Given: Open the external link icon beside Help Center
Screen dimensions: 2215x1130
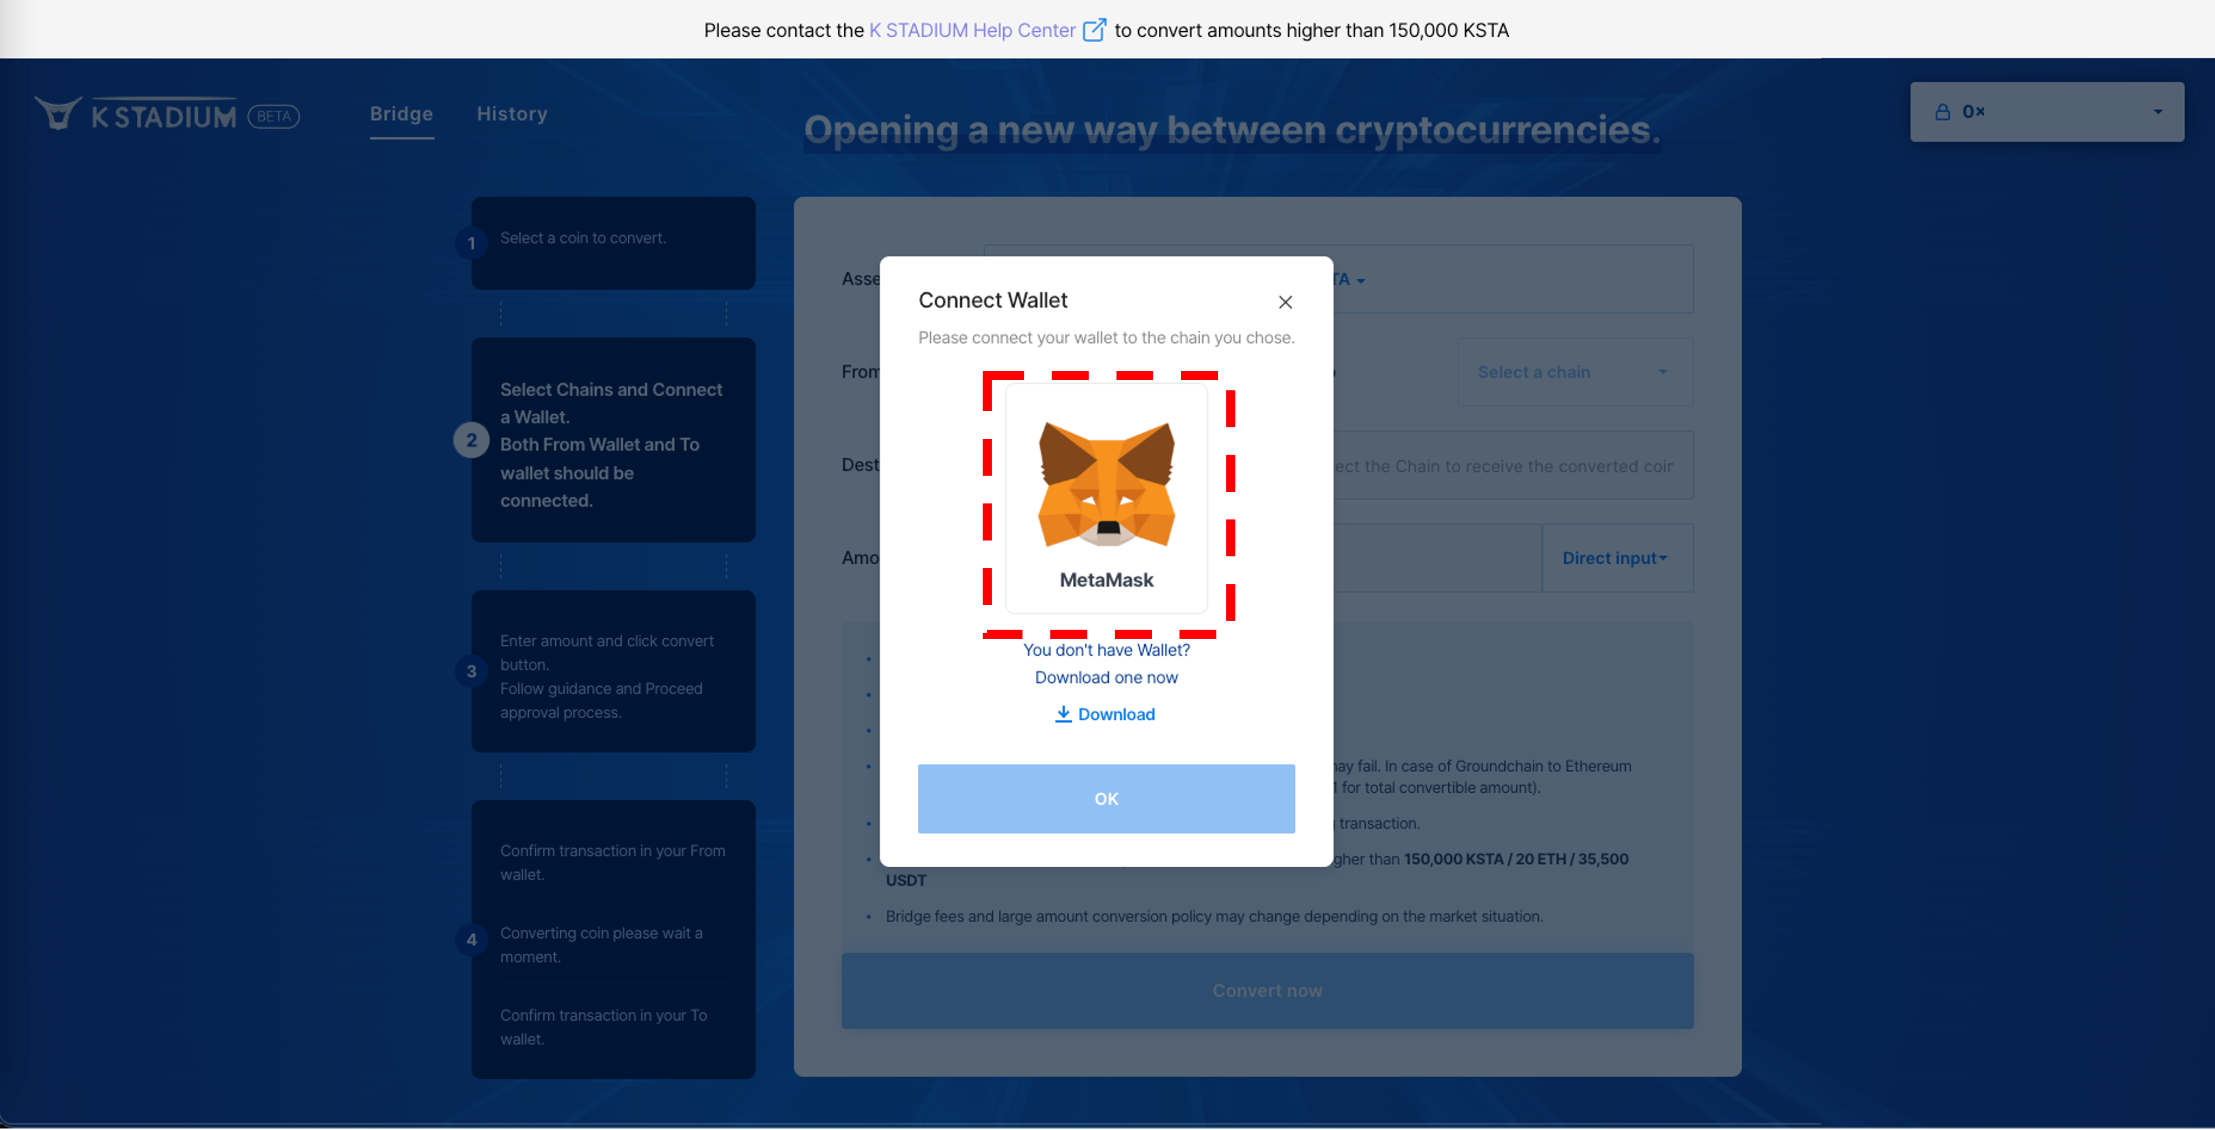Looking at the screenshot, I should click(x=1094, y=30).
